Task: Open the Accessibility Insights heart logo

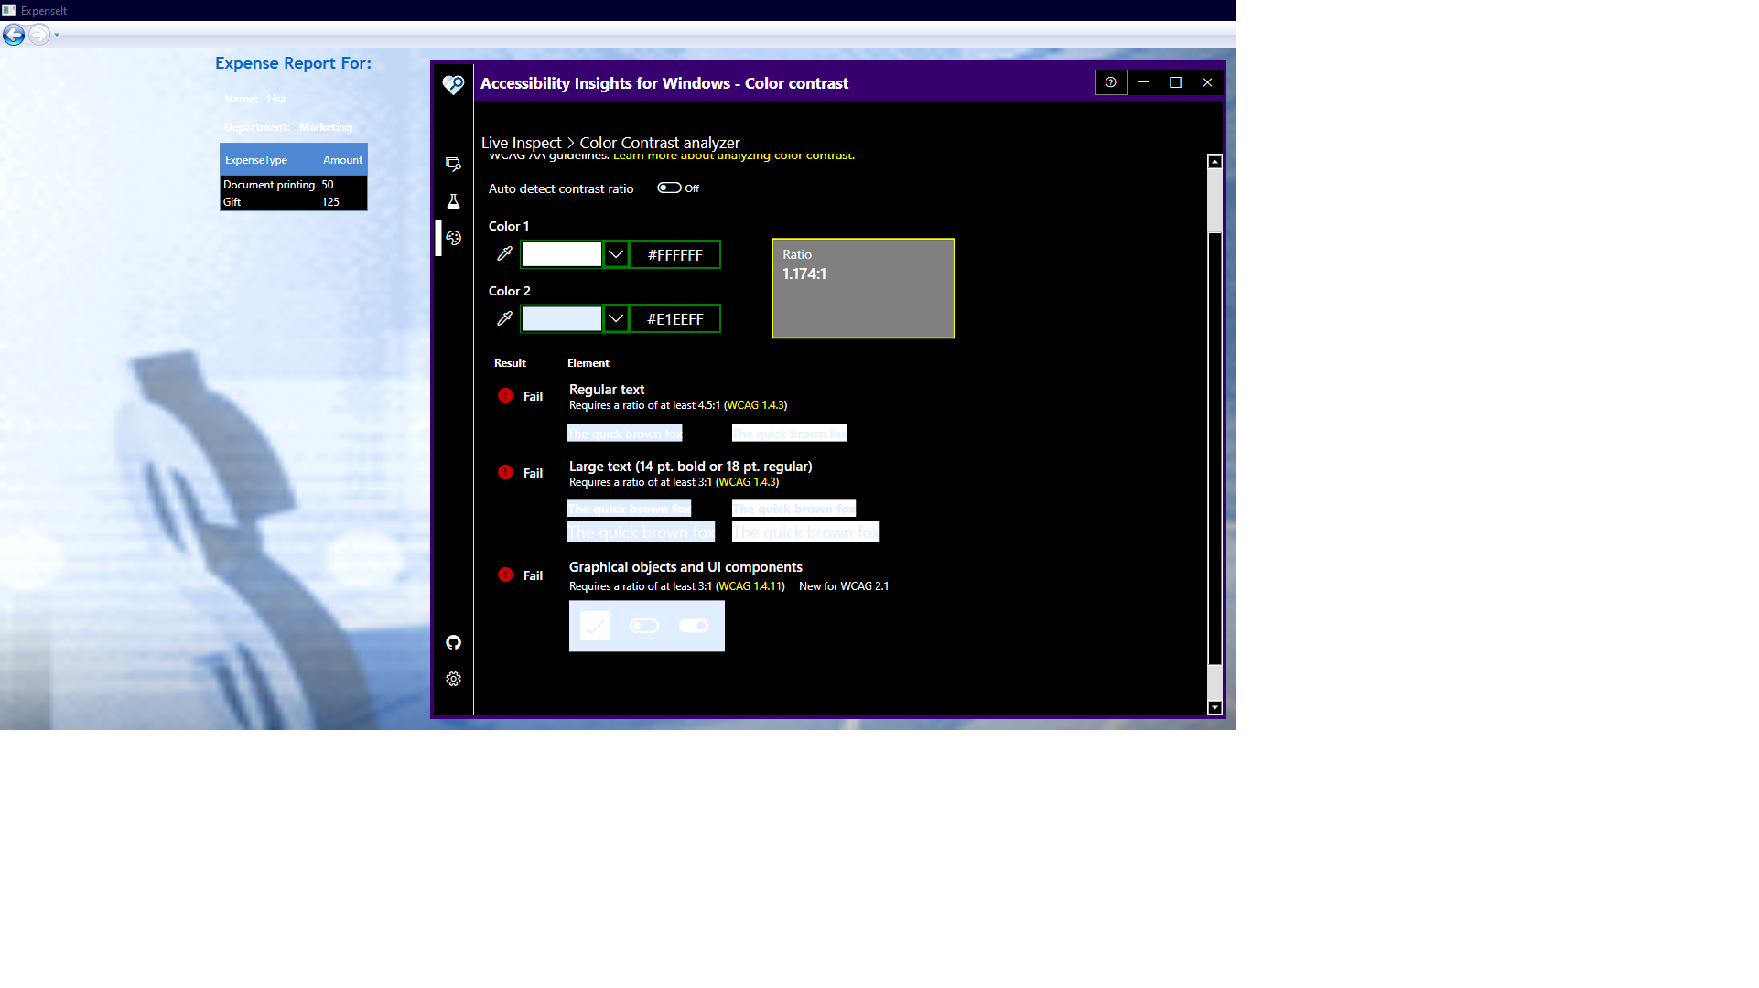Action: coord(453,82)
